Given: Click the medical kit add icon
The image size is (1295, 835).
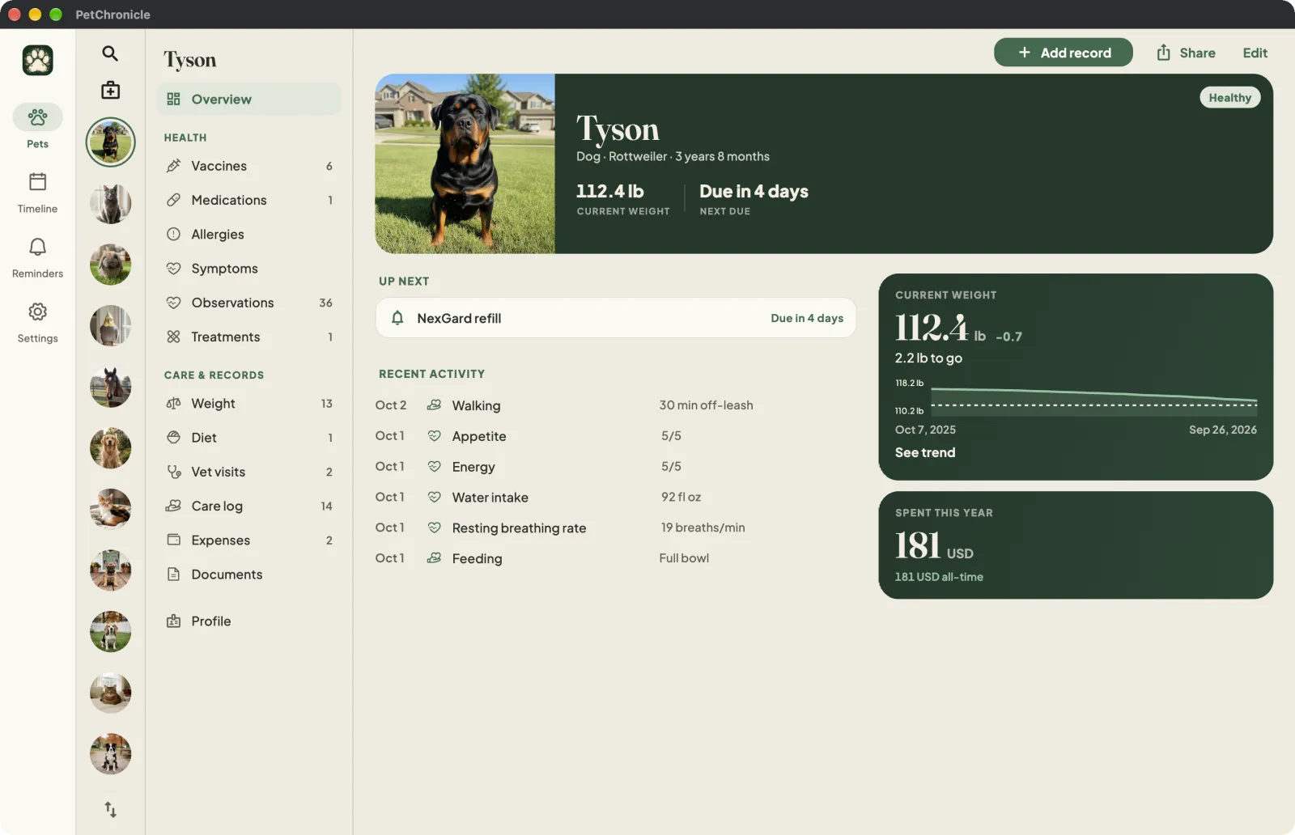Looking at the screenshot, I should click(110, 90).
